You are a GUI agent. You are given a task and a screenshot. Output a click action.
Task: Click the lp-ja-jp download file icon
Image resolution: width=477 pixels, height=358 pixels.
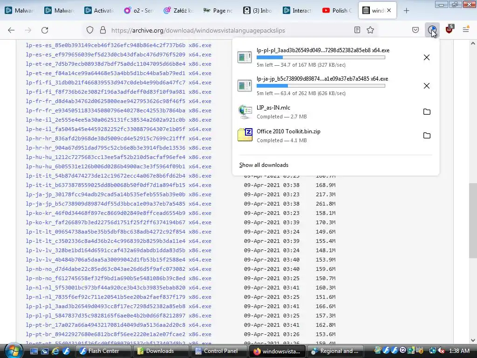(x=245, y=86)
